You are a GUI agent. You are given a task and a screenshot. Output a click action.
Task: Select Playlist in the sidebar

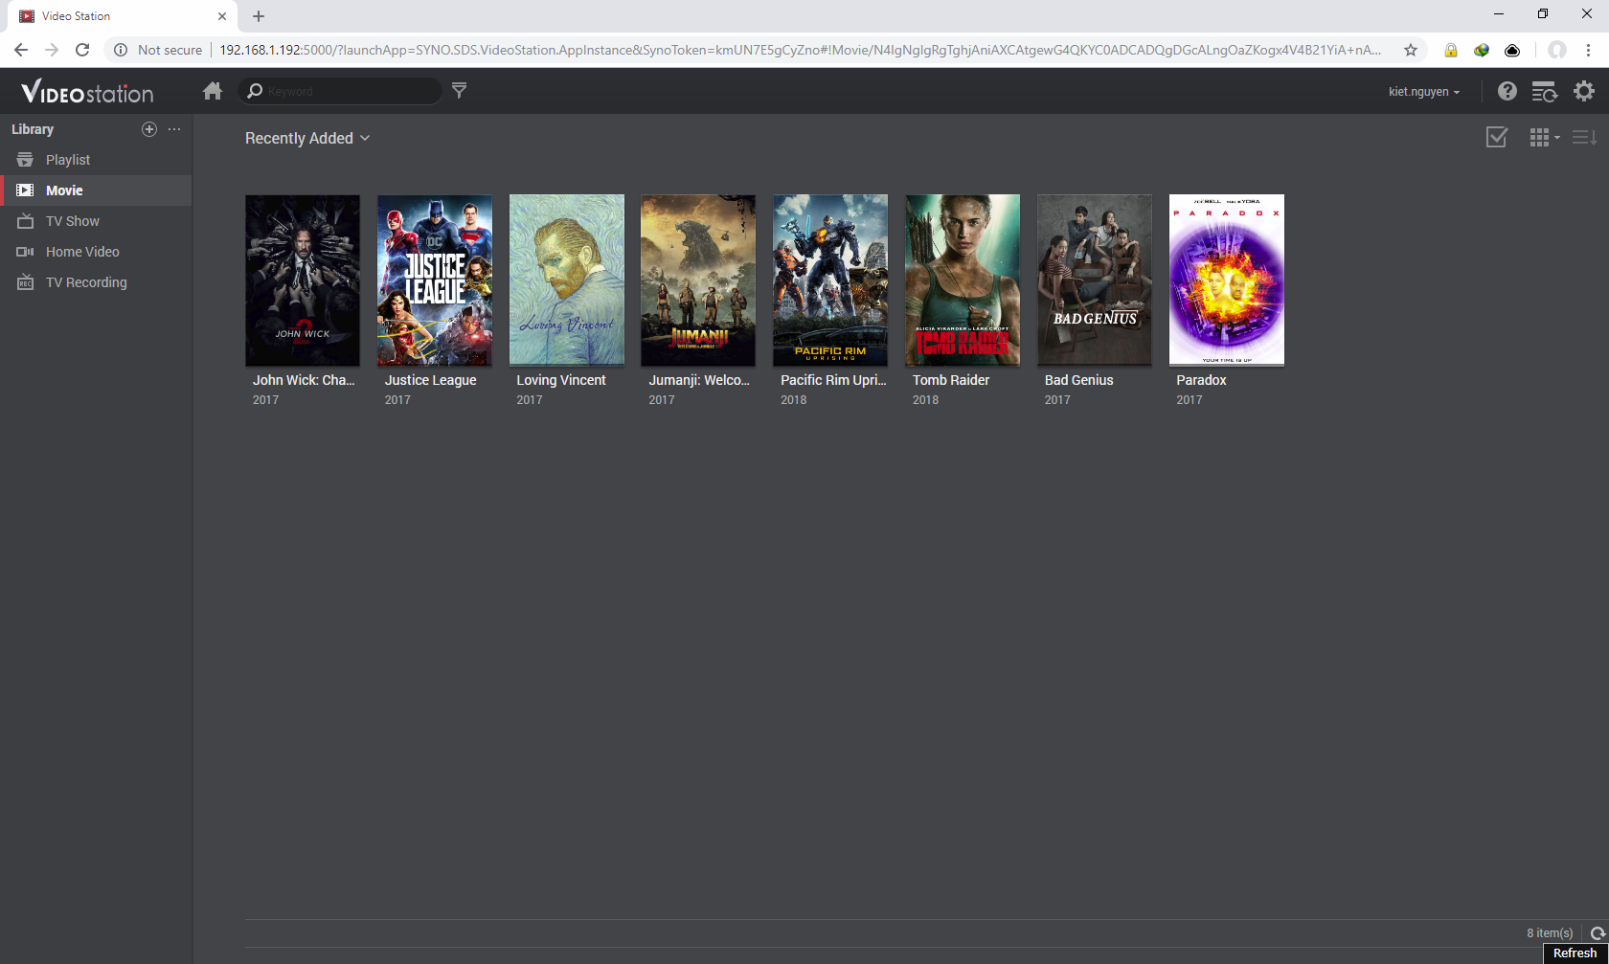(96, 160)
